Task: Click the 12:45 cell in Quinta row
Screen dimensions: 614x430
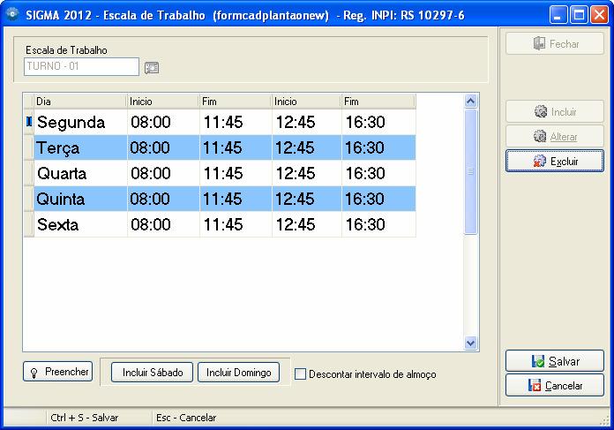Action: (307, 199)
